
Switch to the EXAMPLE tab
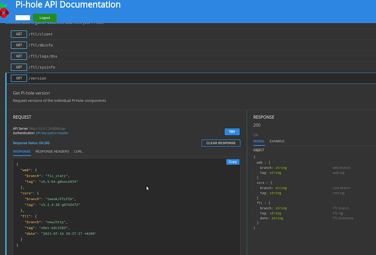[277, 141]
